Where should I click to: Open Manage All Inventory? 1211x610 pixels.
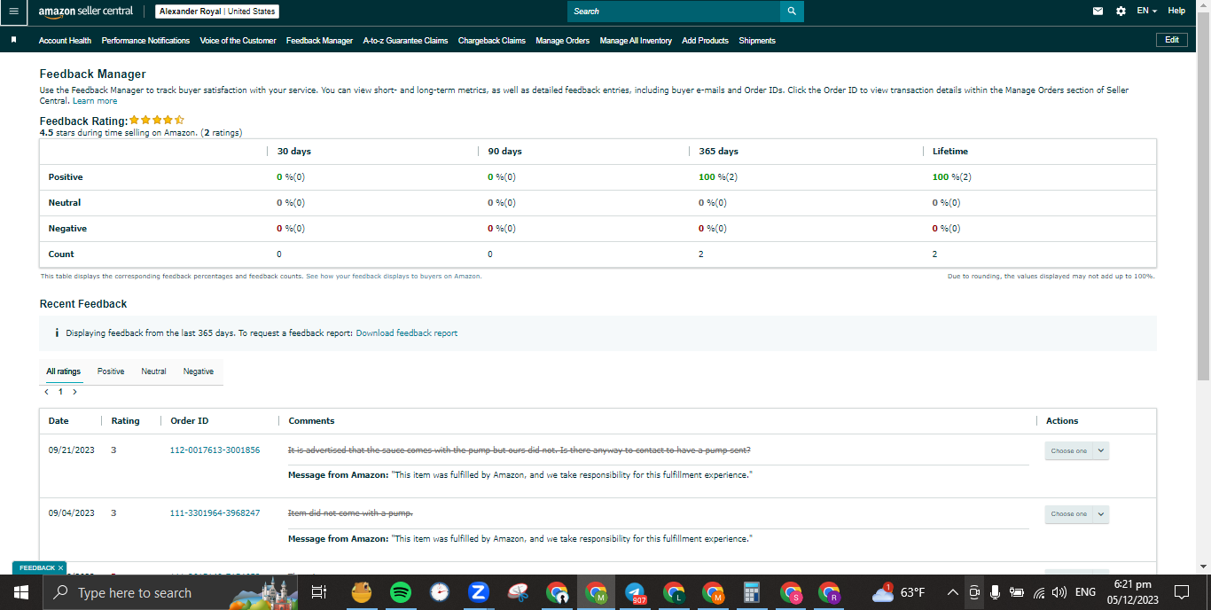click(636, 41)
